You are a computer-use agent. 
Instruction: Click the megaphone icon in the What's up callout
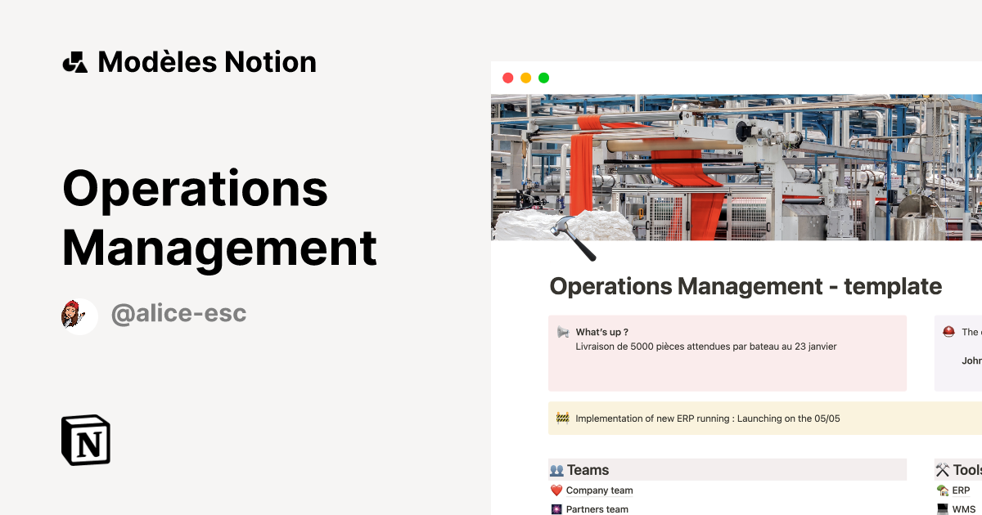[x=561, y=332]
